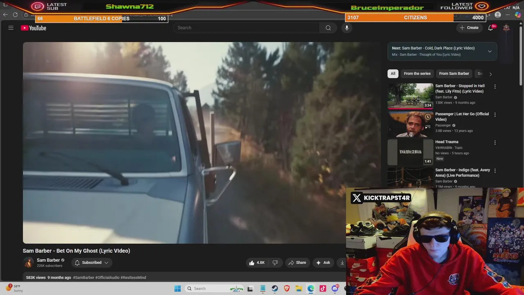The image size is (524, 295).
Task: Go to YouTube home via logo
Action: (34, 28)
